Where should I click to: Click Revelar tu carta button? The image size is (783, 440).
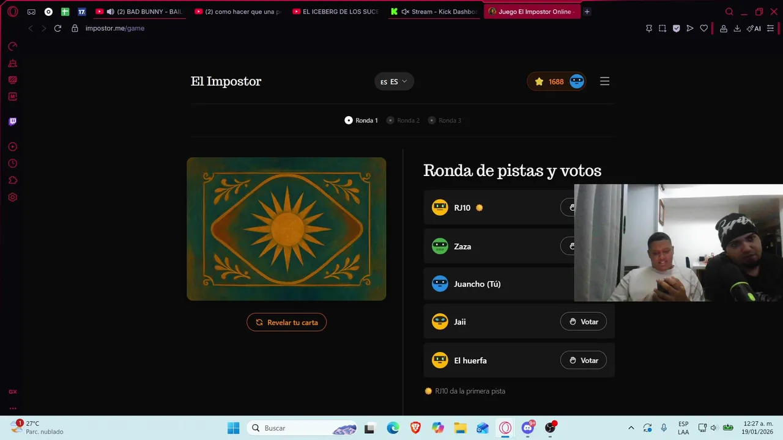(286, 322)
